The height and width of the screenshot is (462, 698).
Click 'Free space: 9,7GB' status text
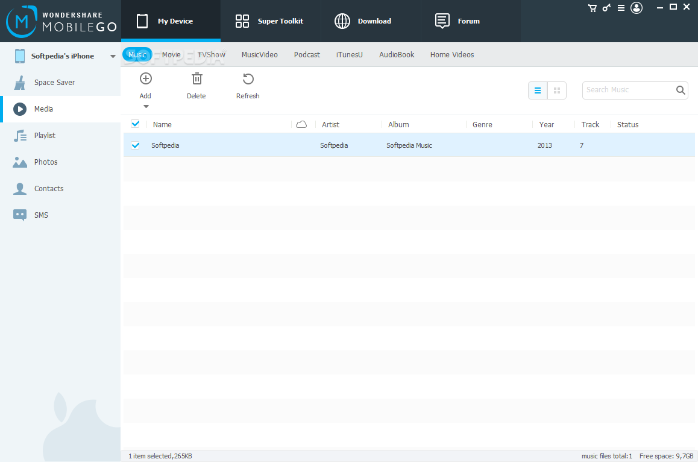(667, 456)
